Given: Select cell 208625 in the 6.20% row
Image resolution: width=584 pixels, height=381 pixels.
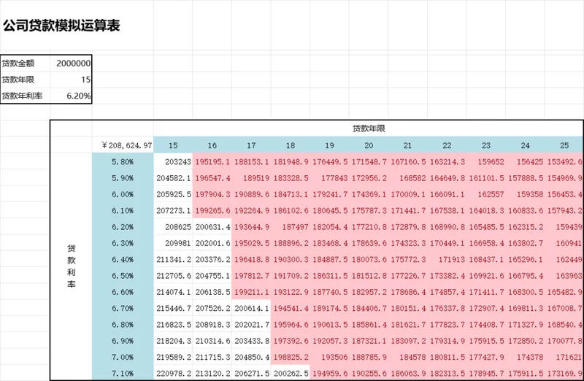Looking at the screenshot, I should (173, 227).
